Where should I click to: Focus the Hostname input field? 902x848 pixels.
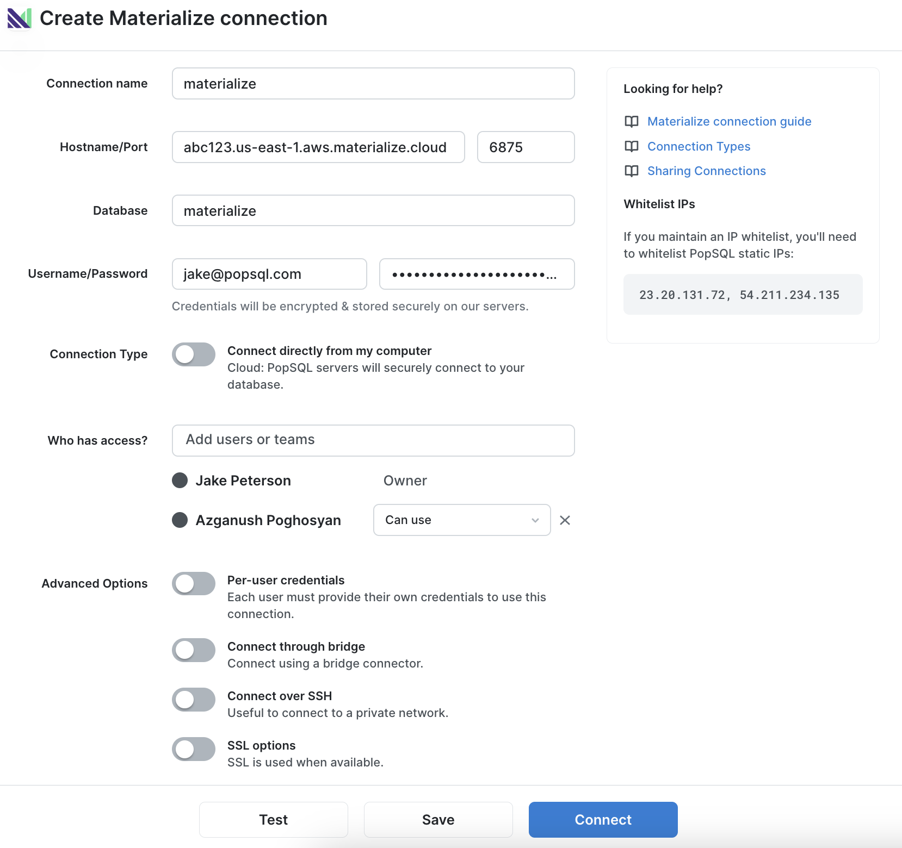tap(318, 147)
